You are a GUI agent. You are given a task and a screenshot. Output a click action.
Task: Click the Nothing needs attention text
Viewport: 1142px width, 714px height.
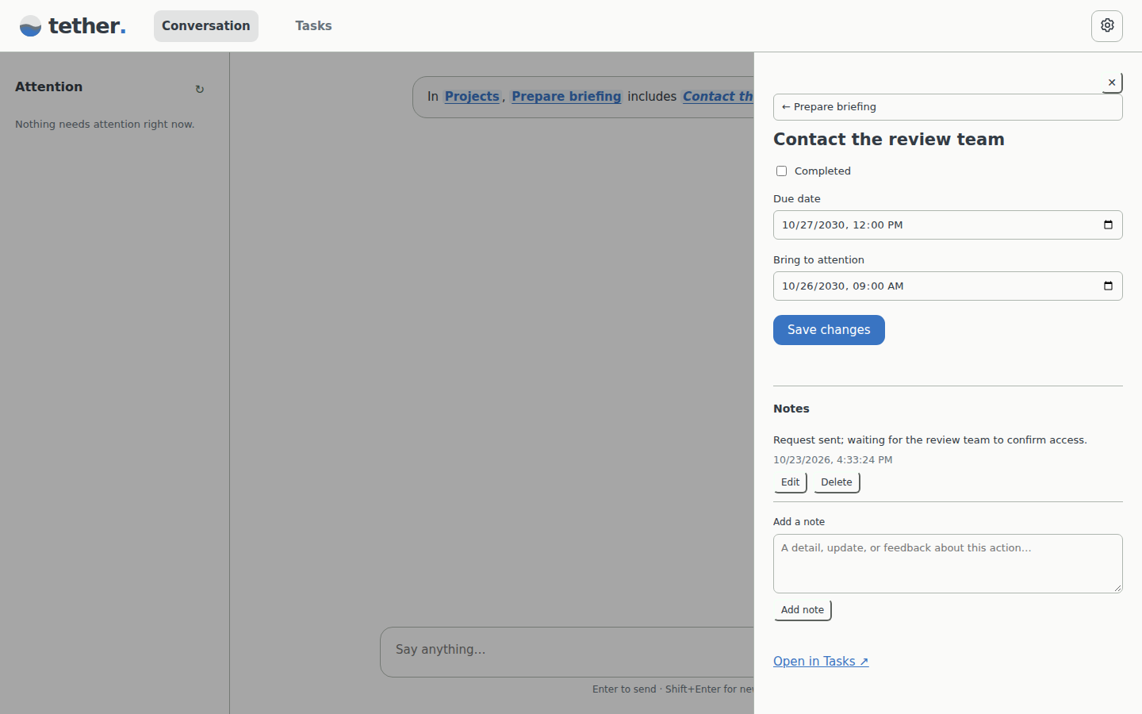[x=105, y=125]
